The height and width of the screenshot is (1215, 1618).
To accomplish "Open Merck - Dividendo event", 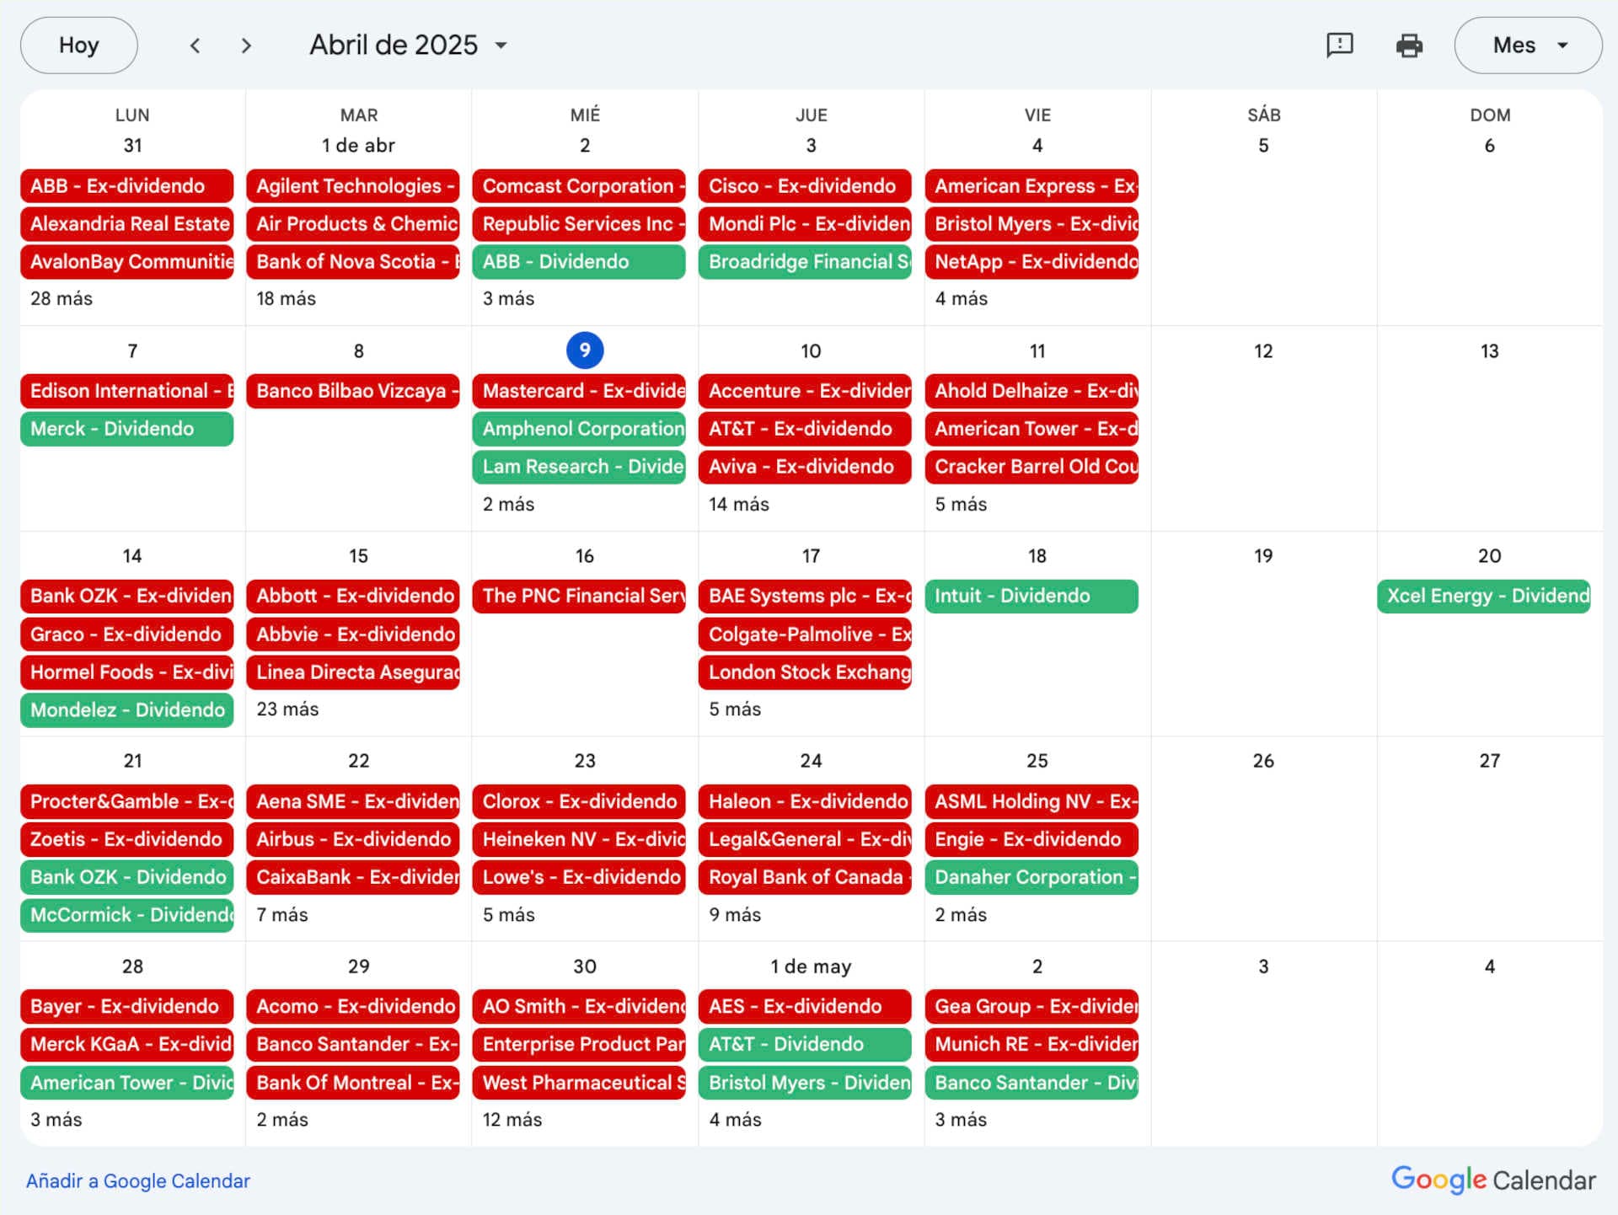I will (x=127, y=428).
